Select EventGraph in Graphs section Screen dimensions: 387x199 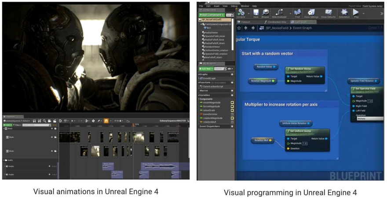pyautogui.click(x=208, y=78)
